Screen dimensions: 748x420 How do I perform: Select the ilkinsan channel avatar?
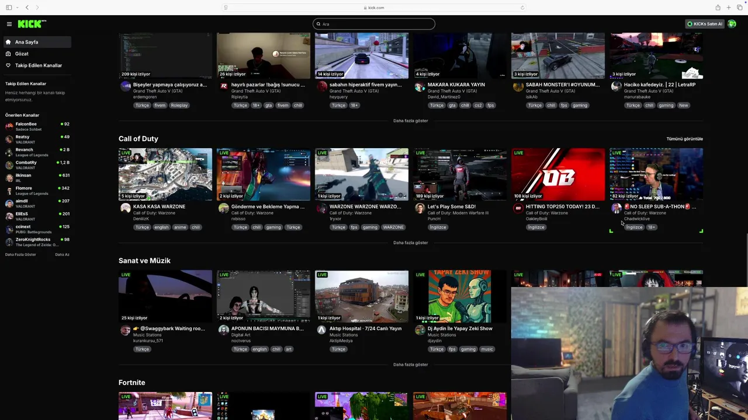pyautogui.click(x=9, y=177)
